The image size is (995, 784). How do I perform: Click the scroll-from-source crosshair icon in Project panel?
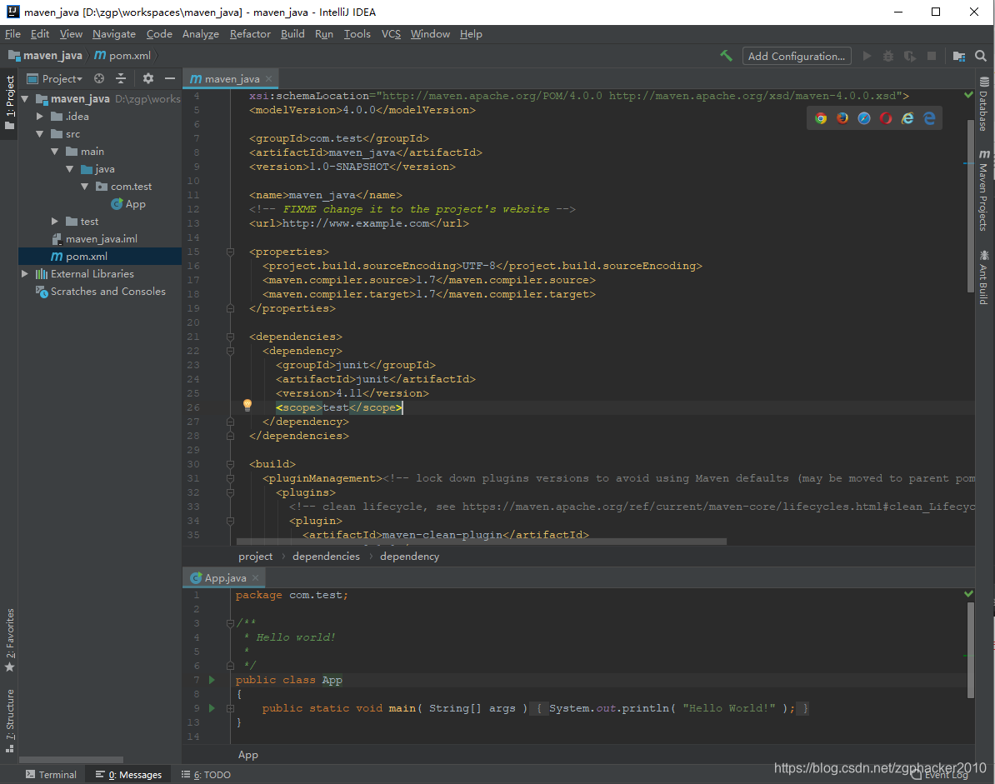99,78
